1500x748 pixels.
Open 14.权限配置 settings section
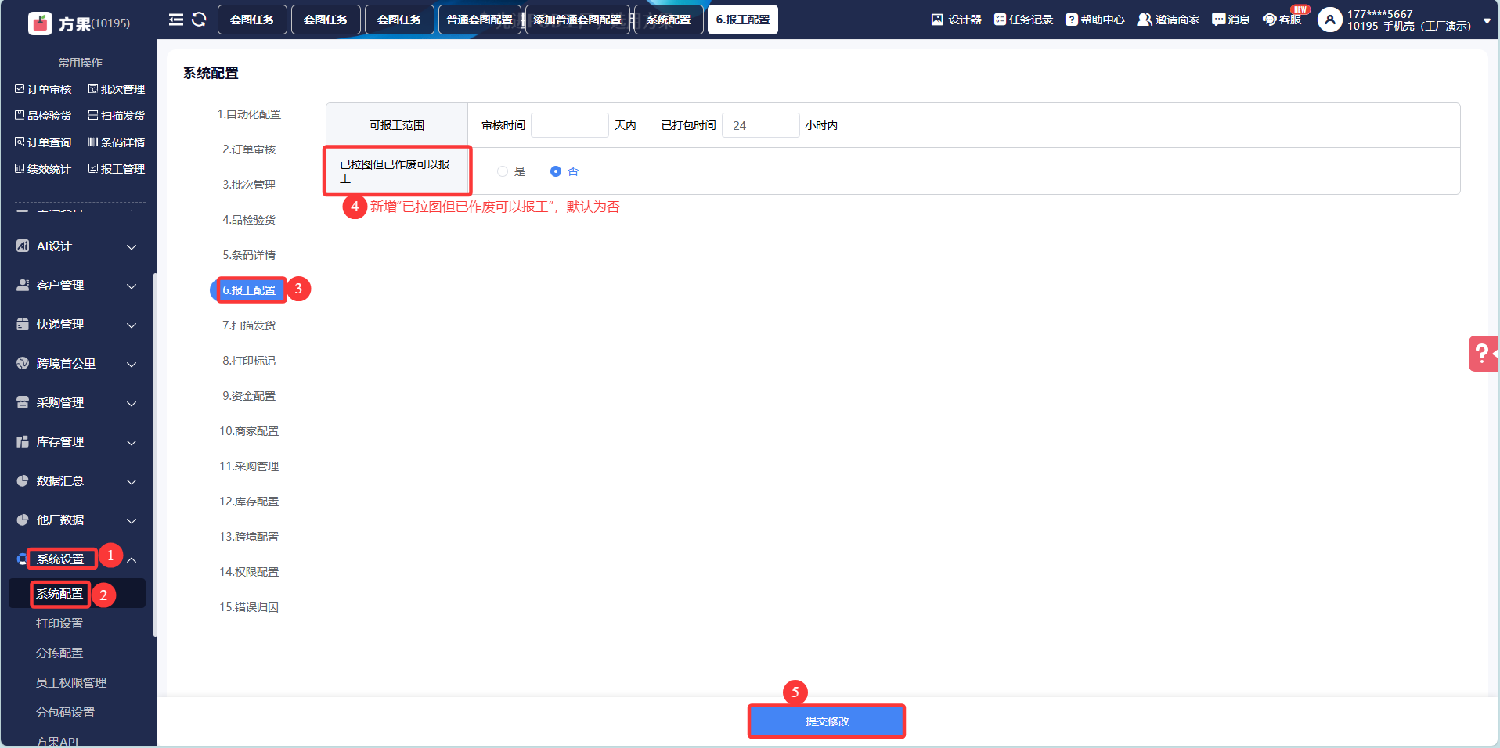(249, 572)
